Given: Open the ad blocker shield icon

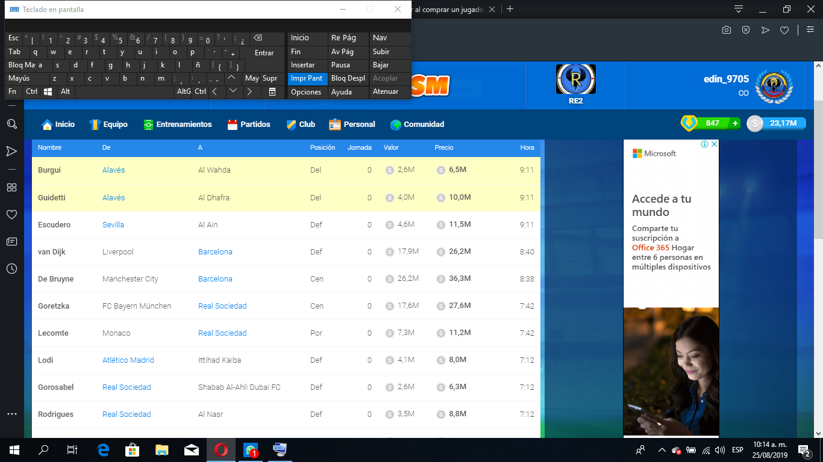Looking at the screenshot, I should (746, 30).
